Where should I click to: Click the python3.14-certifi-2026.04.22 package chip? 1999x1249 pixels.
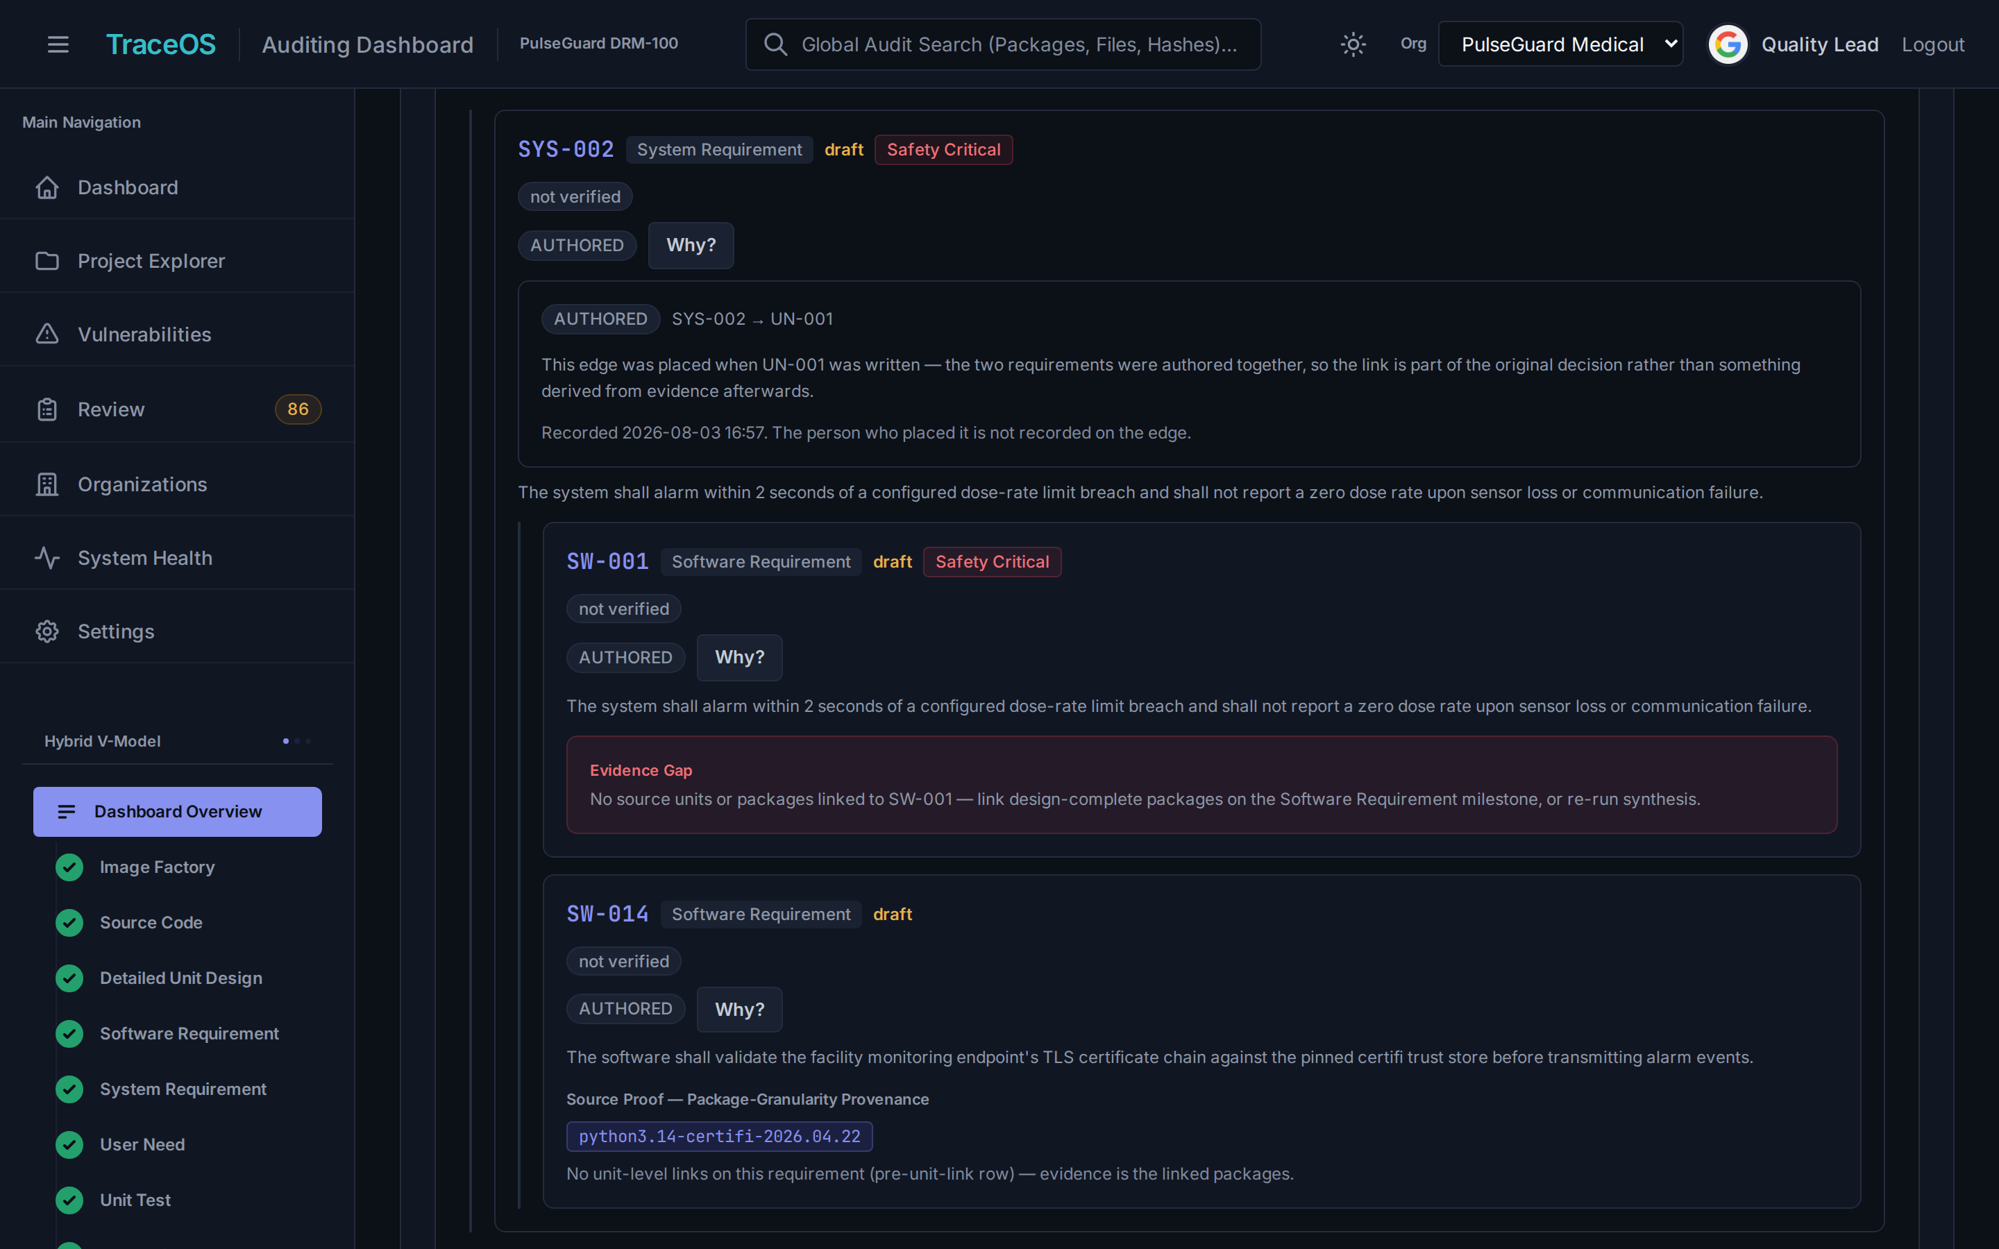[720, 1137]
